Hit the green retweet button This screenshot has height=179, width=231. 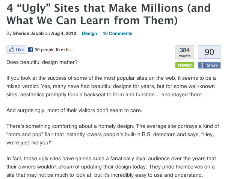pos(185,65)
